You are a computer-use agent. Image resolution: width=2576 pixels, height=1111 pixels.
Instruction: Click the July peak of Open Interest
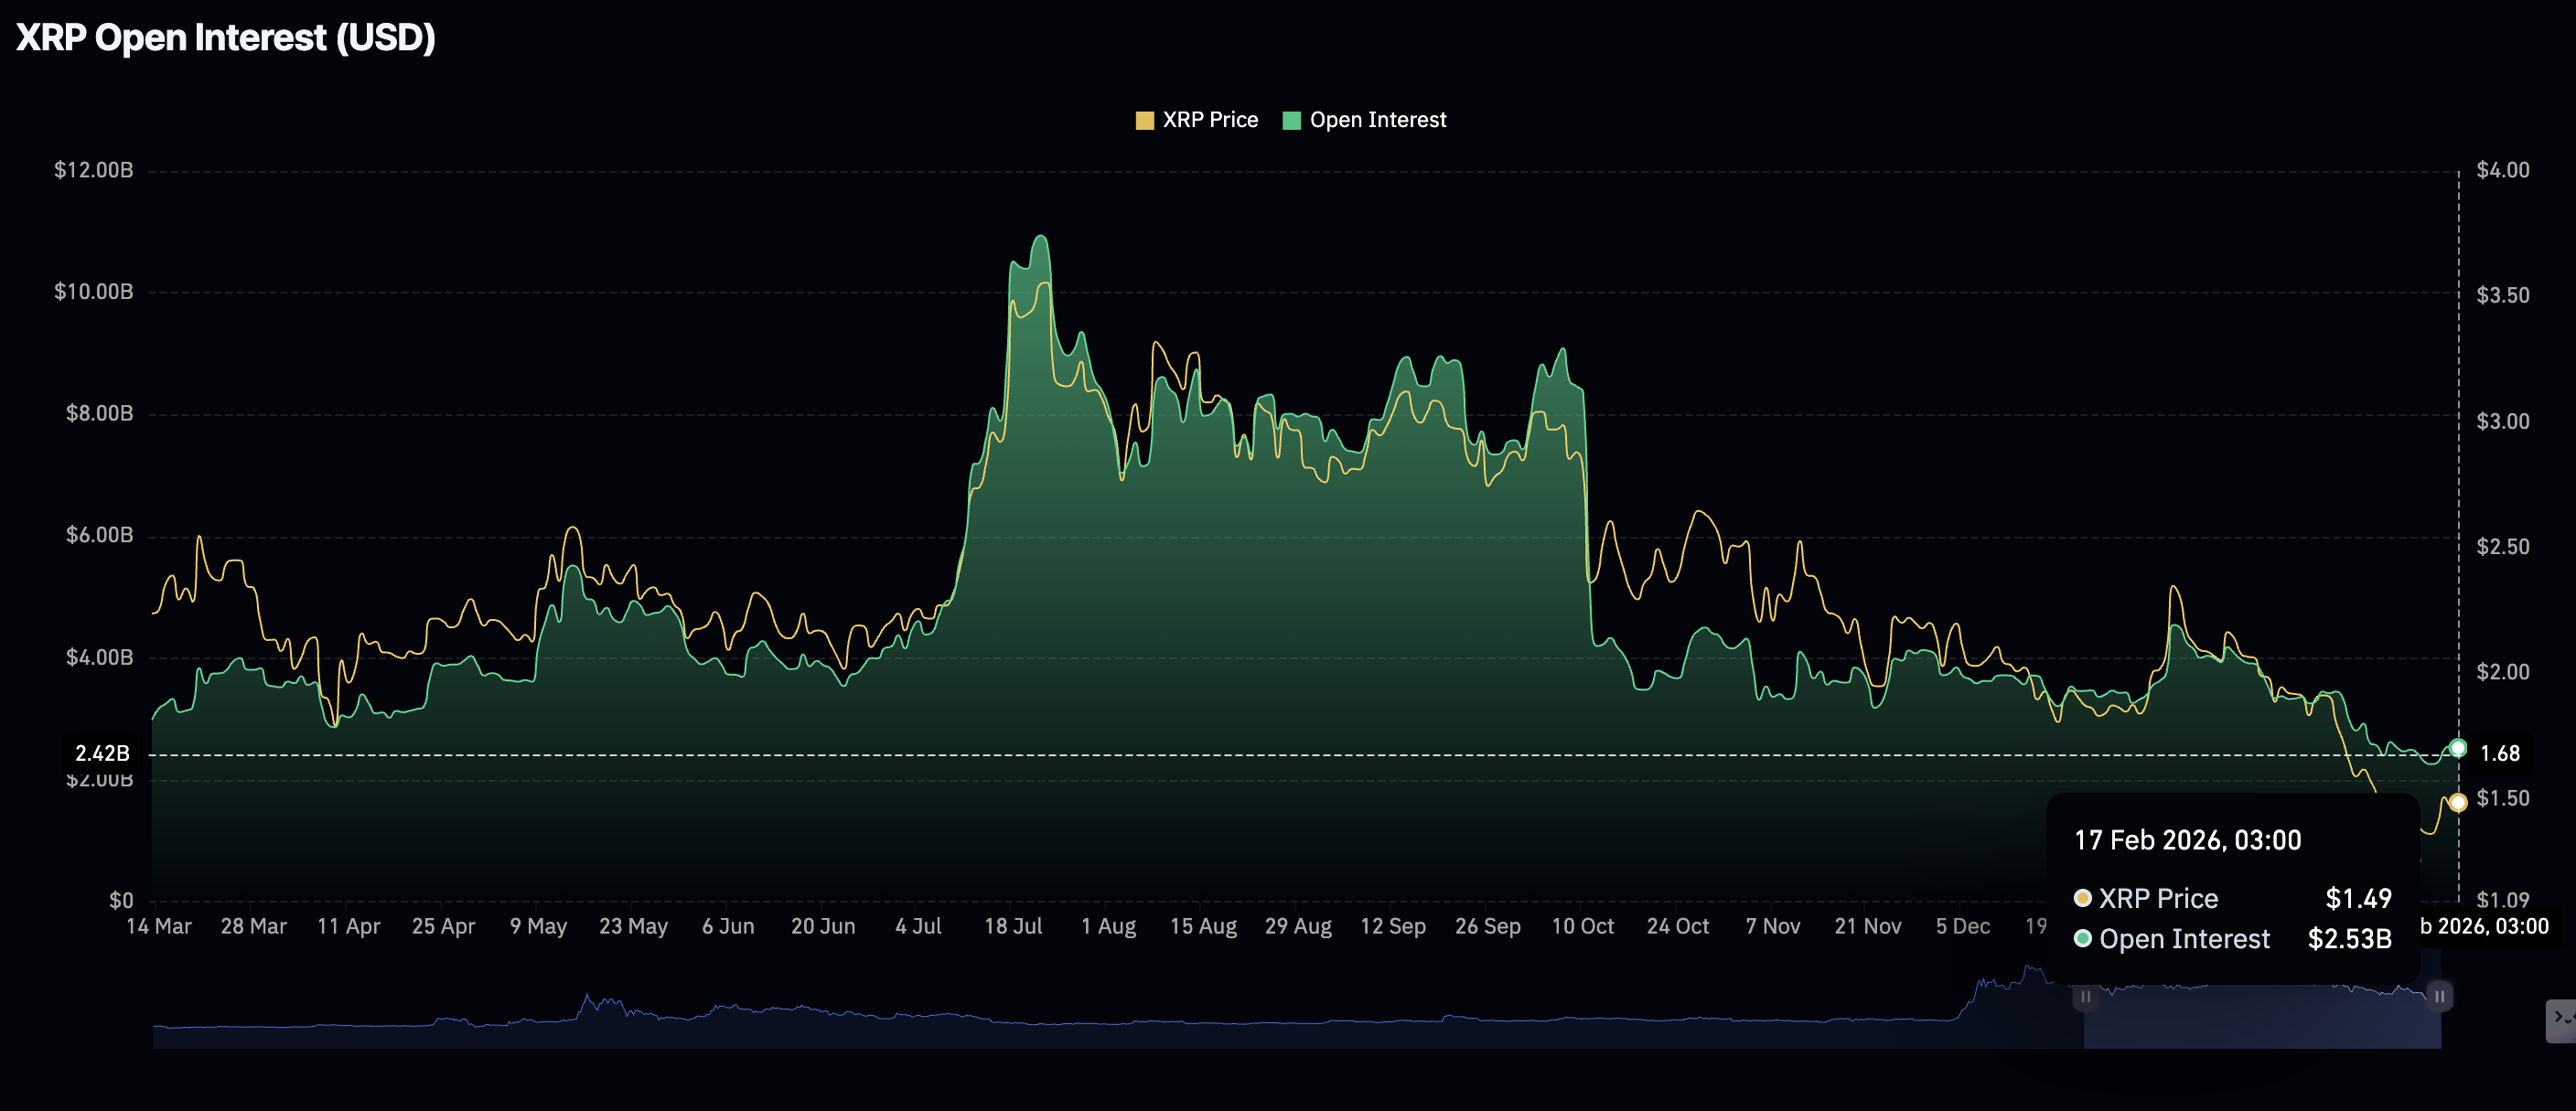pyautogui.click(x=1041, y=237)
